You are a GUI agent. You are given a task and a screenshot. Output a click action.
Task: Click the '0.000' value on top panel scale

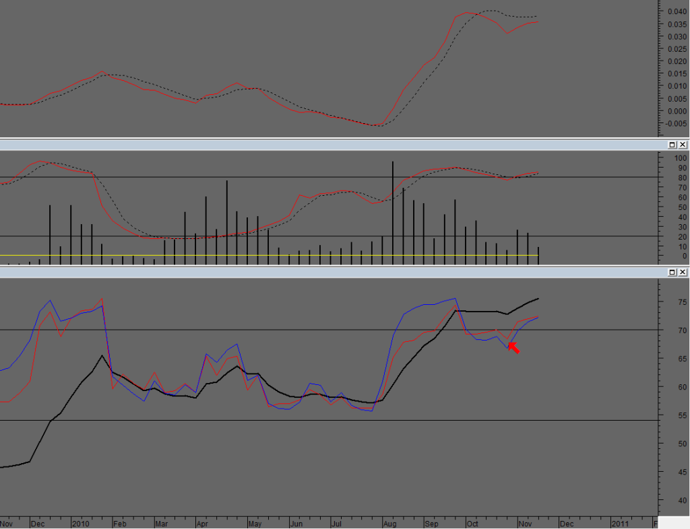click(677, 111)
